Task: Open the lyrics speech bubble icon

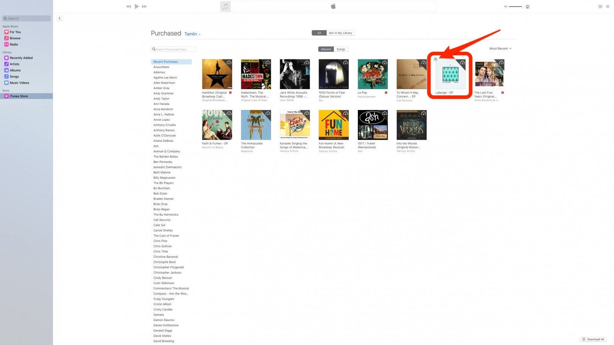Action: tap(600, 7)
